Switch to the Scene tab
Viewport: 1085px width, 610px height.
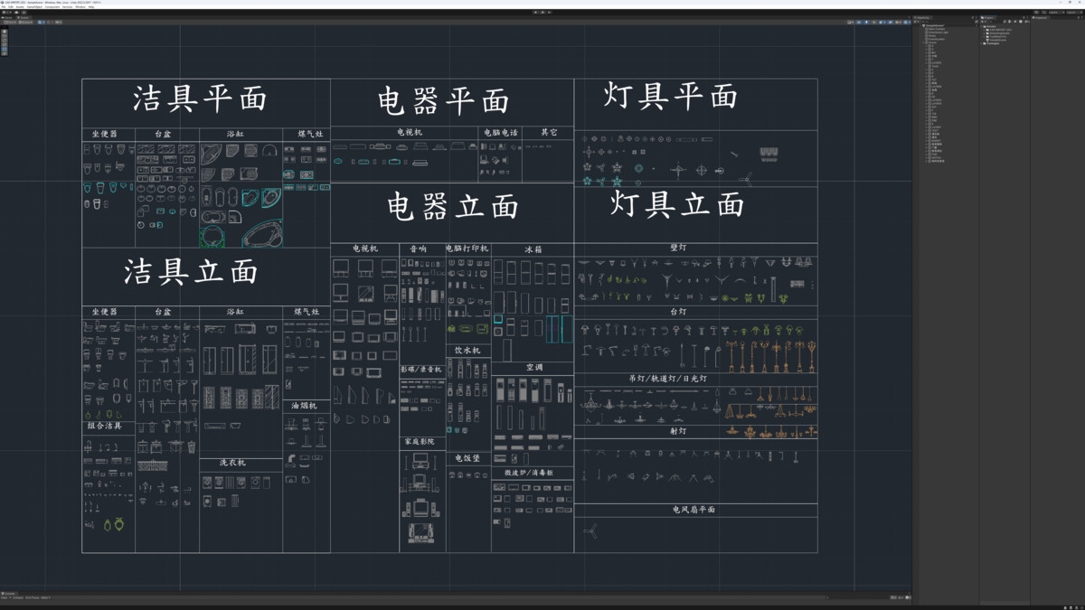coord(24,17)
